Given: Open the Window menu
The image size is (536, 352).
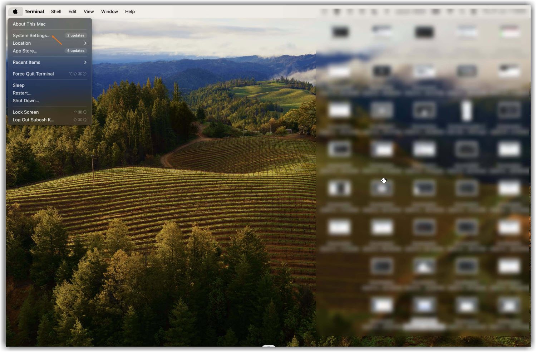Looking at the screenshot, I should pos(109,11).
